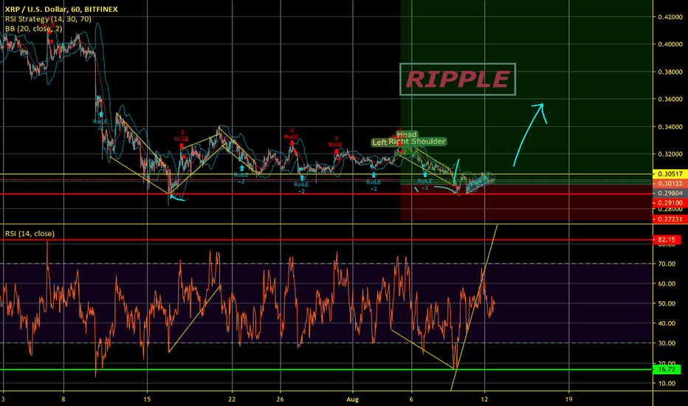The image size is (688, 406).
Task: Click the 50.00 RSI axis value
Action: tap(666, 303)
